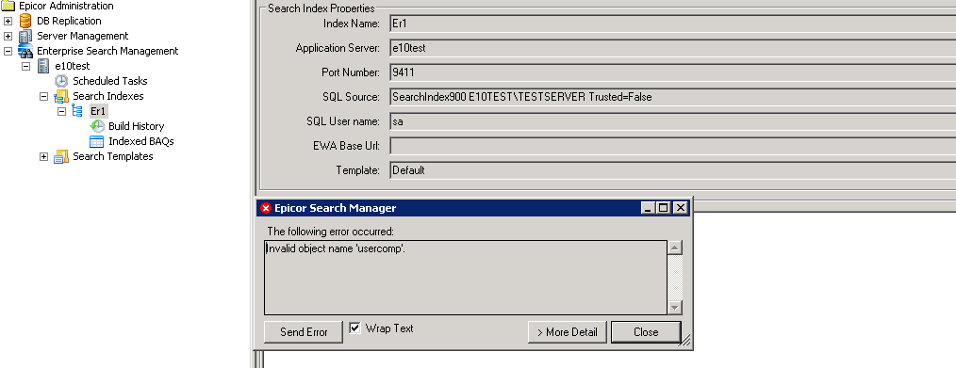Click the Template field showing Default
Viewport: 956px width, 368px height.
click(672, 170)
